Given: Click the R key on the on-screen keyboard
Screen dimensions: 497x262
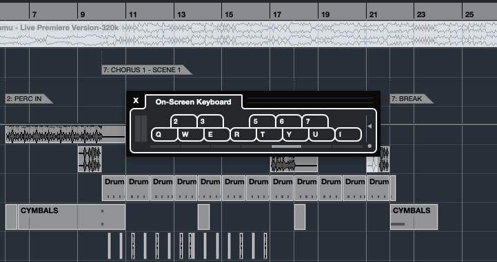Looking at the screenshot, I should [x=243, y=135].
